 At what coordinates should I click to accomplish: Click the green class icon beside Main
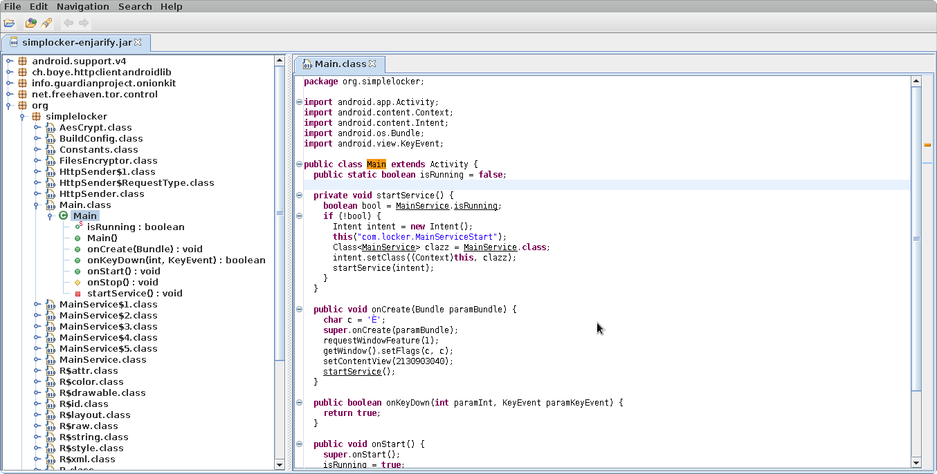click(64, 216)
